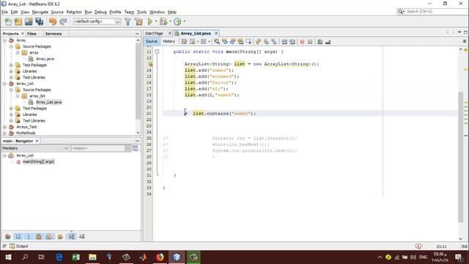Click the Projects tree scrollbar down arrow
This screenshot has width=469, height=264.
coord(138,132)
